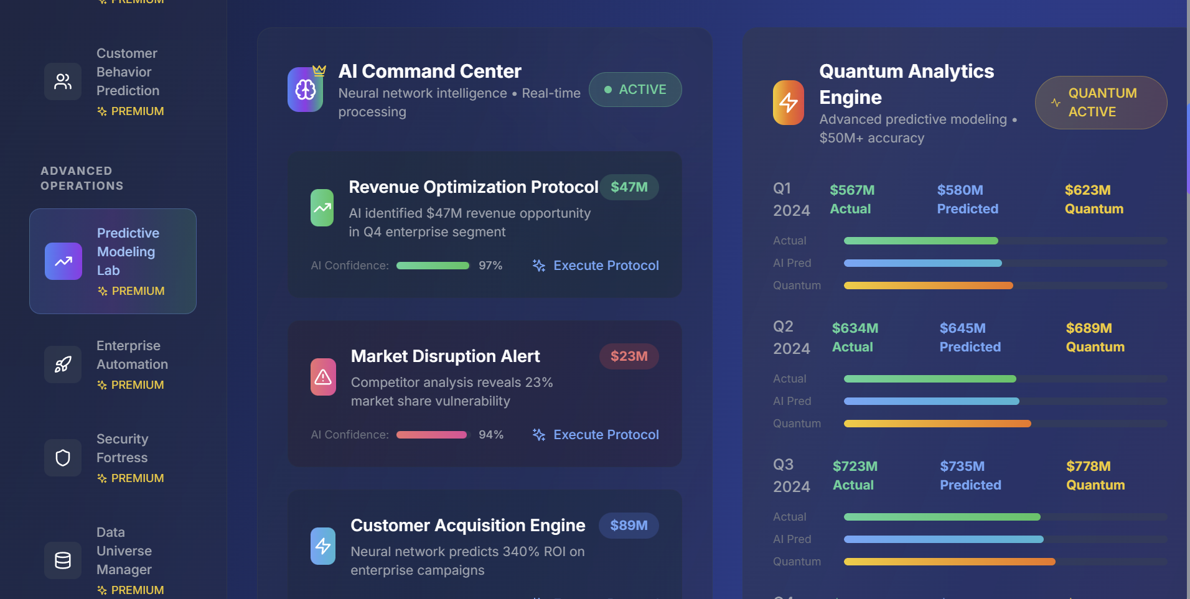
Task: Click the Q1 2024 quarter label
Action: pos(792,200)
